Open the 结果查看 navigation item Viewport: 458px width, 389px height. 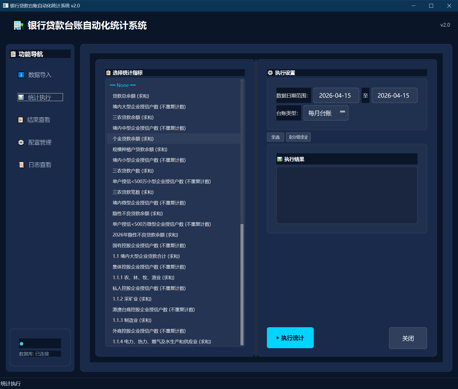(38, 120)
